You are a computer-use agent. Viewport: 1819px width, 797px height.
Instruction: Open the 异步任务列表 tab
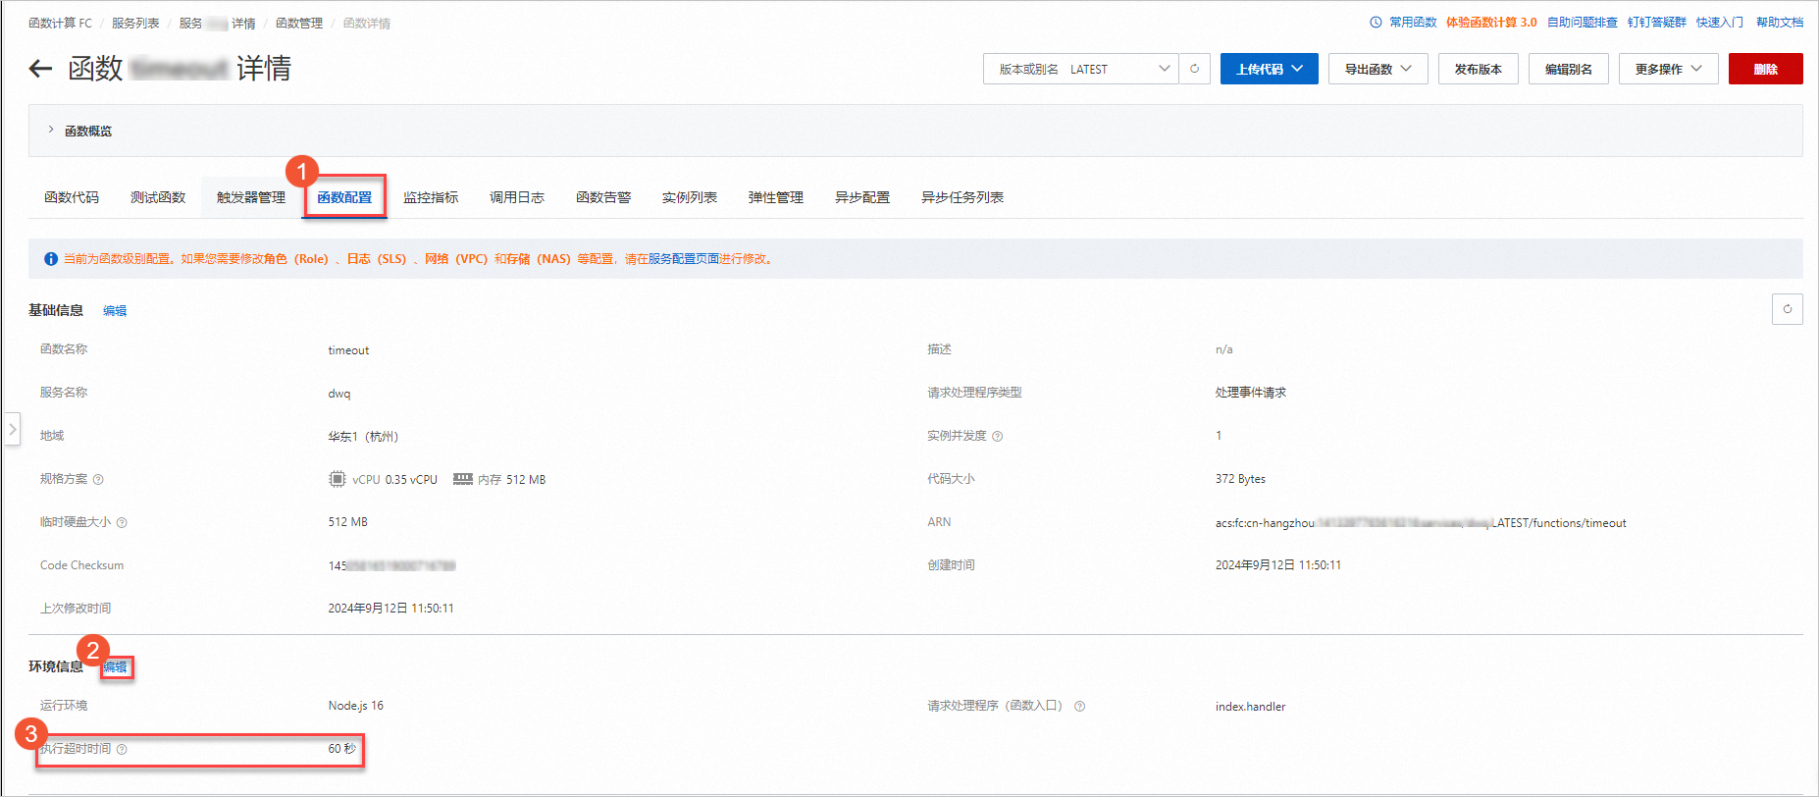(962, 197)
